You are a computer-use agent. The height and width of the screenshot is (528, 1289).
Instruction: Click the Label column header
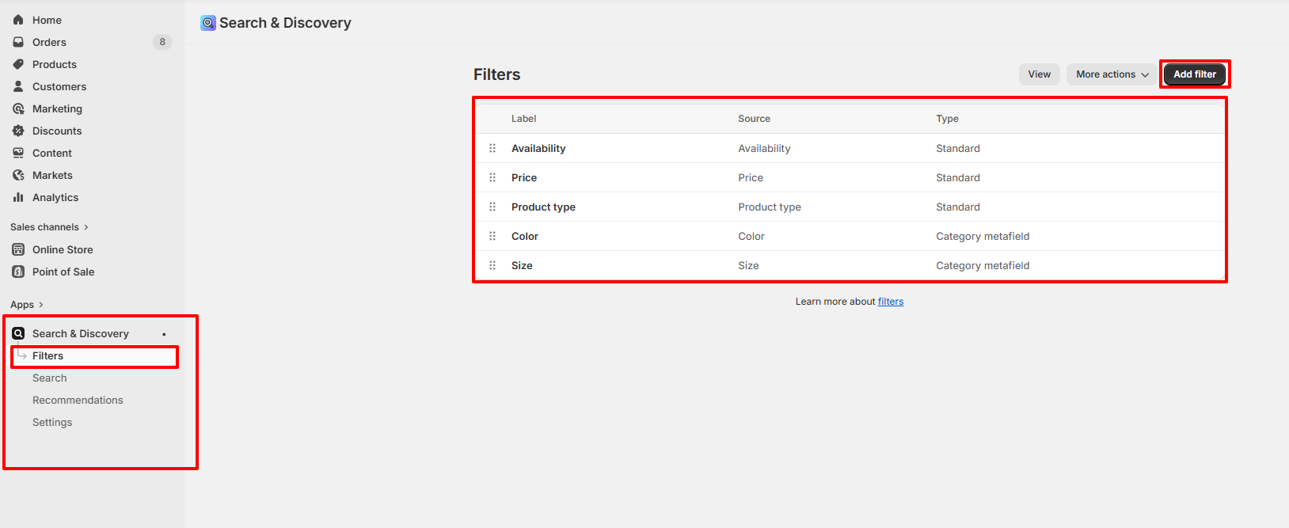tap(523, 119)
